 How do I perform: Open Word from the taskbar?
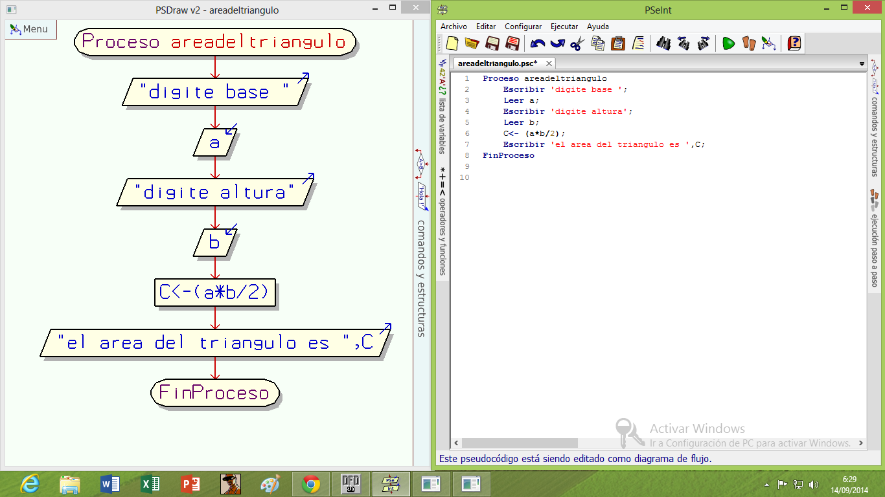click(x=110, y=484)
